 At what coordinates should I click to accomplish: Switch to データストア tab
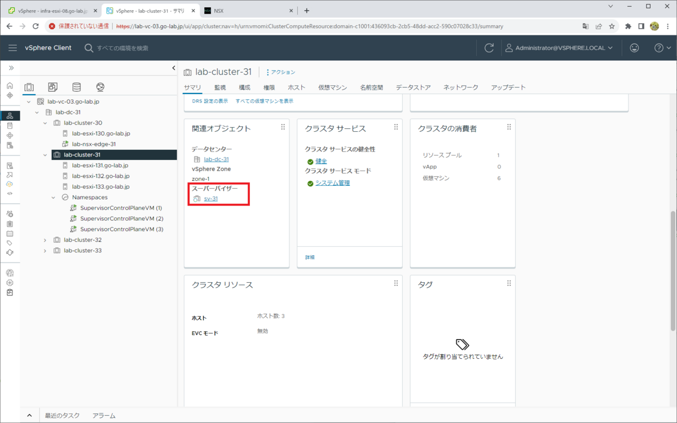click(413, 87)
